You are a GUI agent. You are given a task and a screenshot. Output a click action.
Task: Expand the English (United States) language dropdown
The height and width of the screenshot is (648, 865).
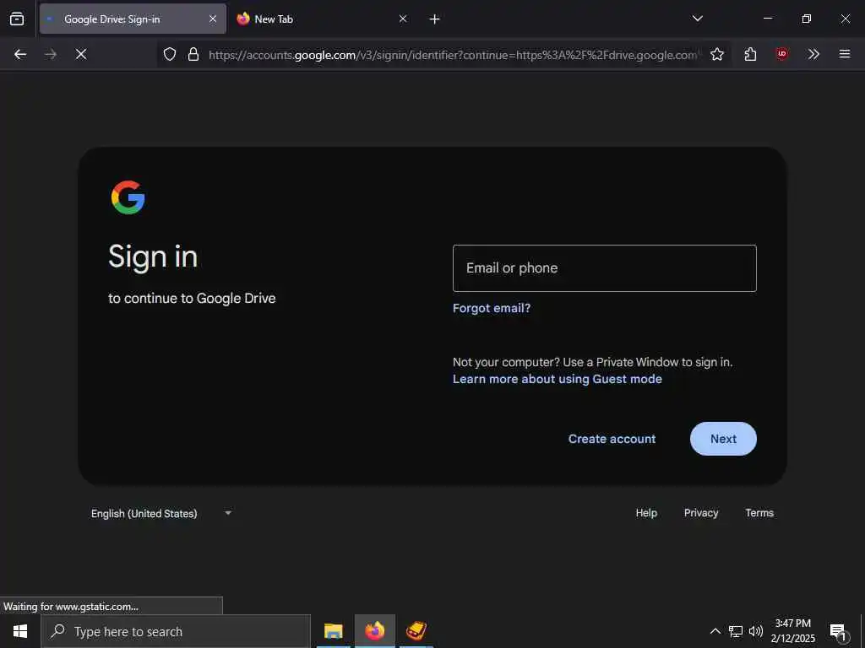[x=161, y=514]
